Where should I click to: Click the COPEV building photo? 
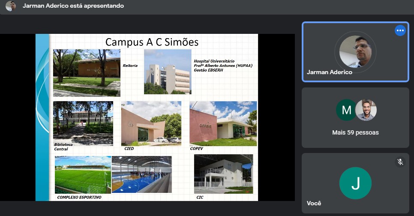223,123
